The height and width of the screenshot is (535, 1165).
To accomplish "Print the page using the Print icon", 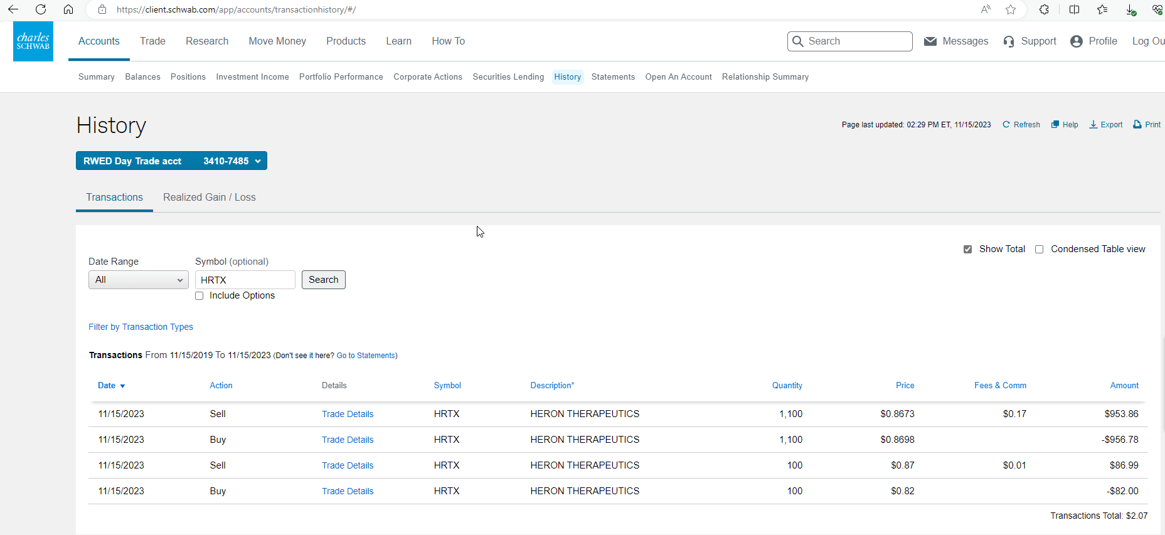I will 1137,125.
